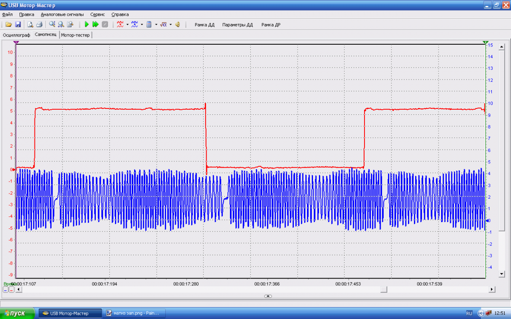This screenshot has height=319, width=511.
Task: Start recording with the green play button
Action: coord(86,25)
